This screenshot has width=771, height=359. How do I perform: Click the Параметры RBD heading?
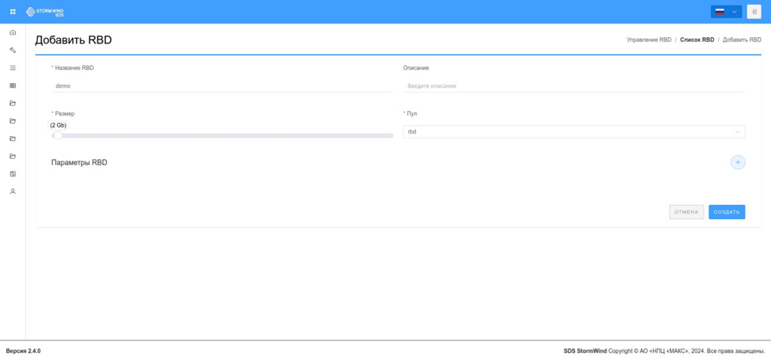point(79,163)
